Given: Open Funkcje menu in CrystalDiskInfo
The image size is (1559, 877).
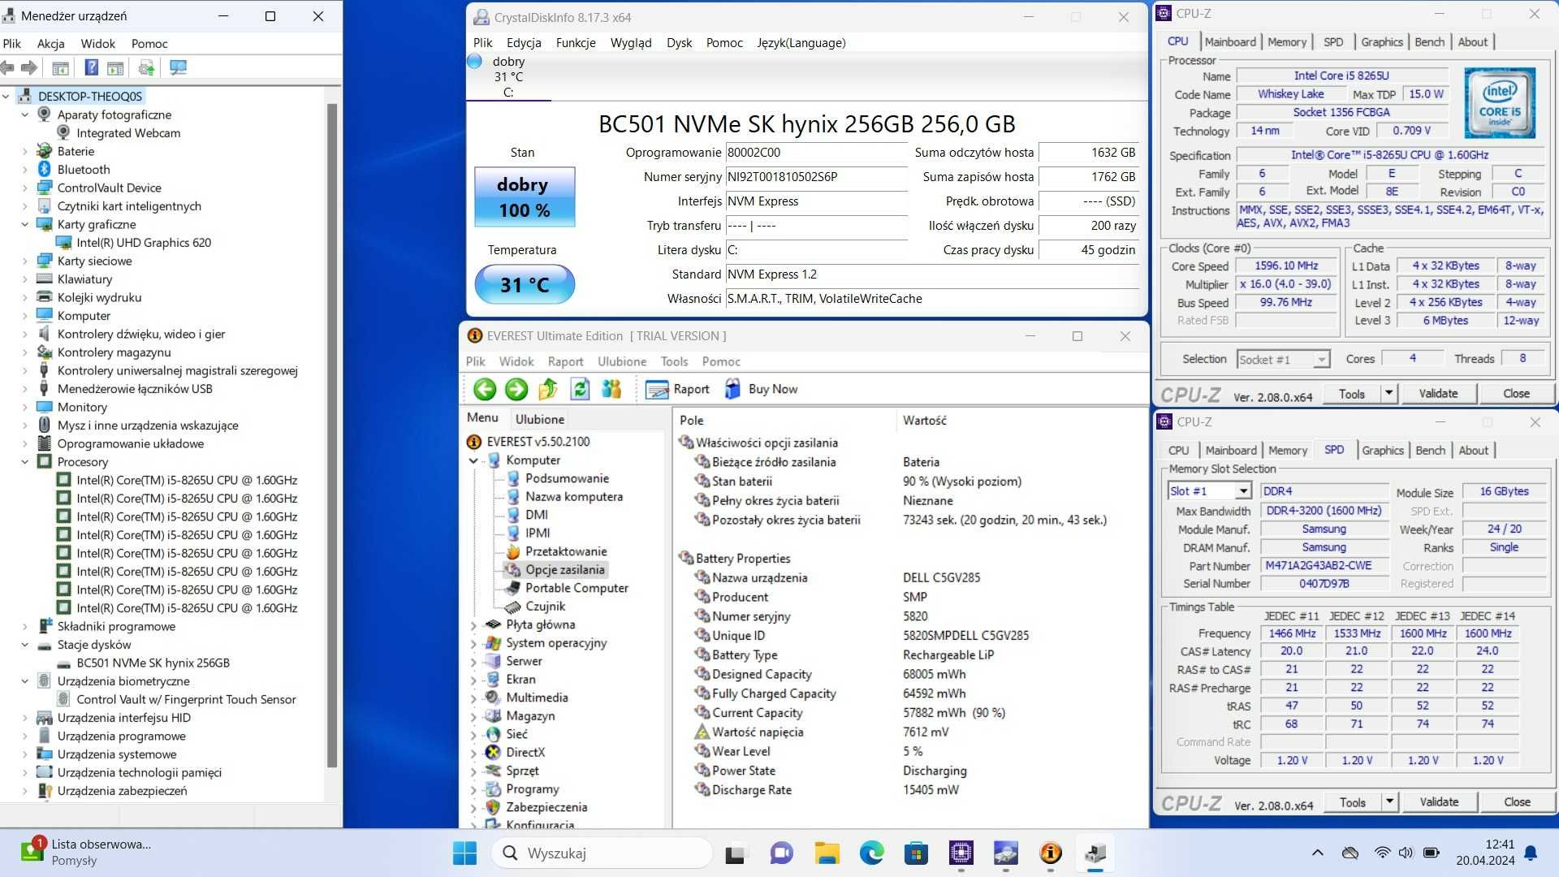Looking at the screenshot, I should pyautogui.click(x=576, y=43).
